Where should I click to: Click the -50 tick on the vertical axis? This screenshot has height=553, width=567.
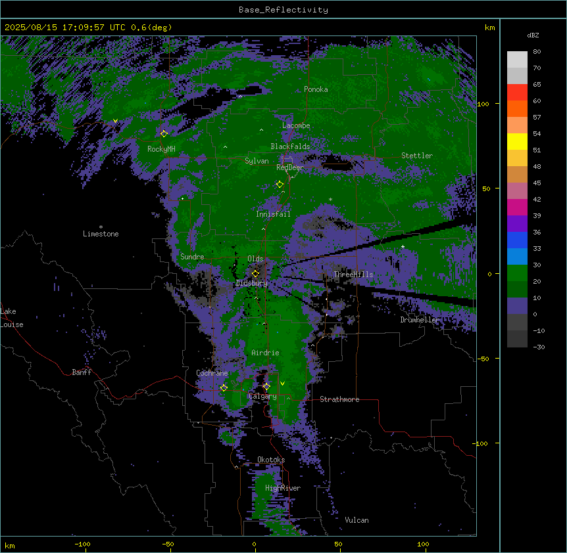click(x=483, y=359)
